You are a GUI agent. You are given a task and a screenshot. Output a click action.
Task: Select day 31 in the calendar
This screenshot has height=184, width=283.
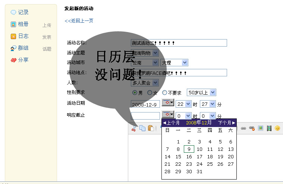(x=199, y=172)
